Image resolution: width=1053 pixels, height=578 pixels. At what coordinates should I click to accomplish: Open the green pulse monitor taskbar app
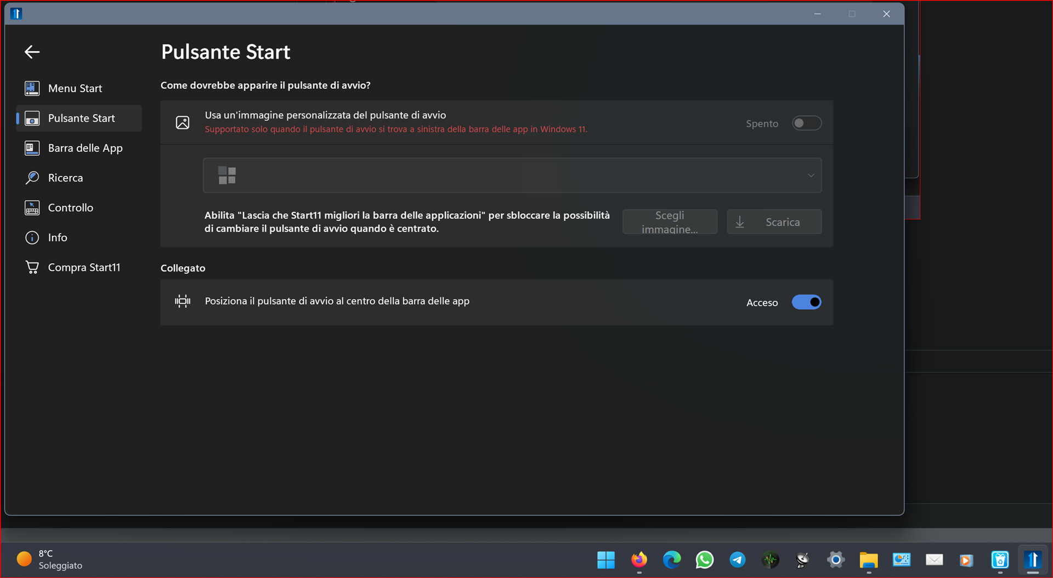click(771, 560)
